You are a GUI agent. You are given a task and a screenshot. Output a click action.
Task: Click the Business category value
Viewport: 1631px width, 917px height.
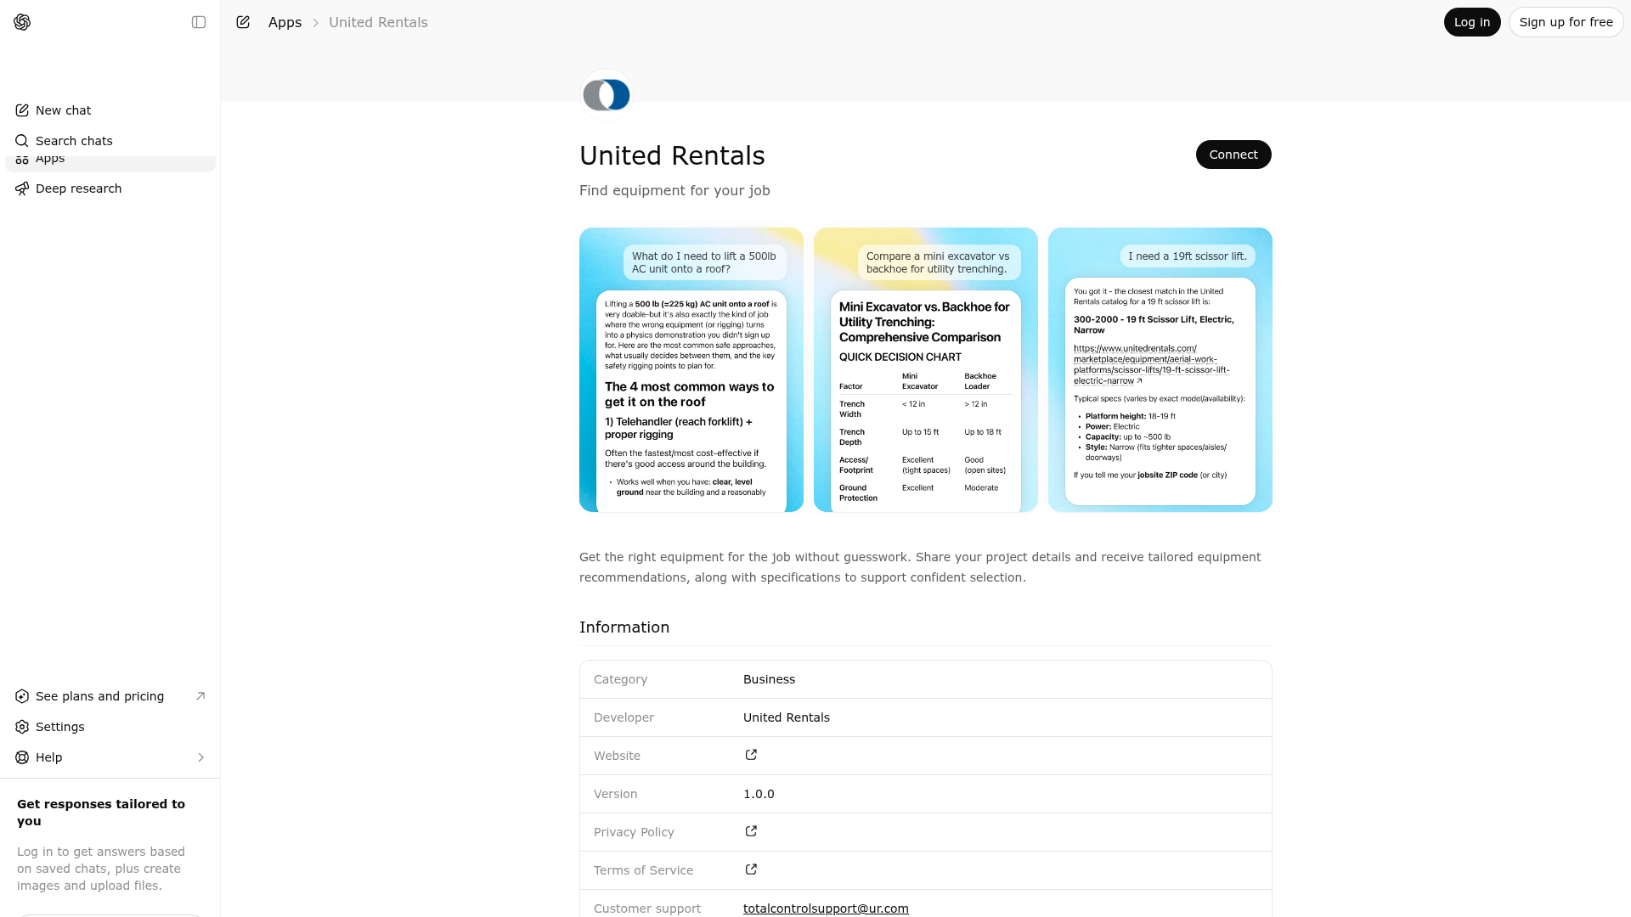coord(769,679)
